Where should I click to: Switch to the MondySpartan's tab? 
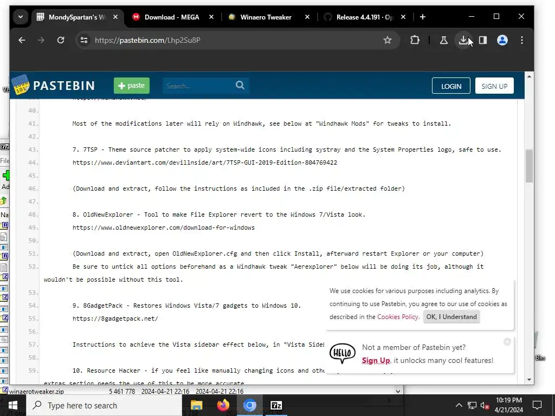(x=78, y=17)
